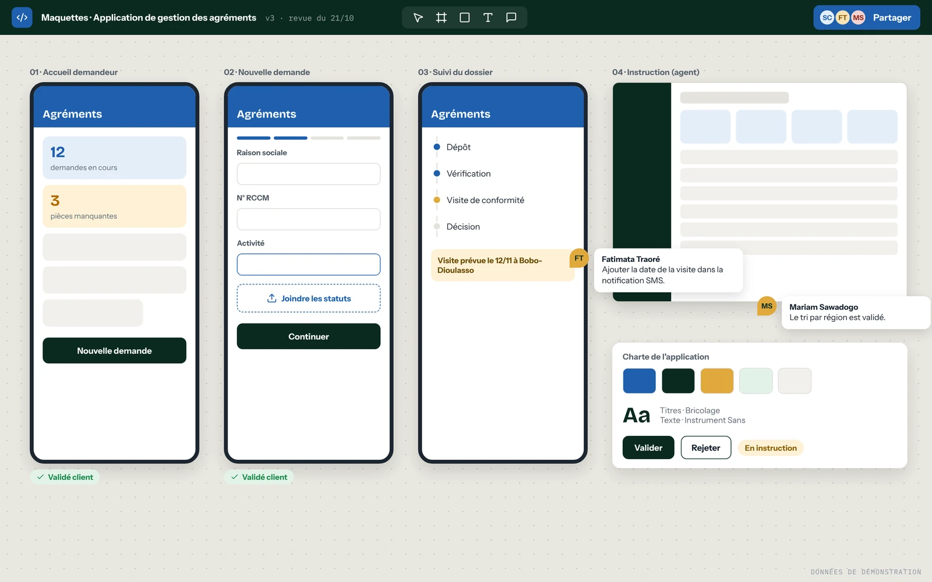Select the frame (hash) tool
Viewport: 932px width, 582px height.
442,17
